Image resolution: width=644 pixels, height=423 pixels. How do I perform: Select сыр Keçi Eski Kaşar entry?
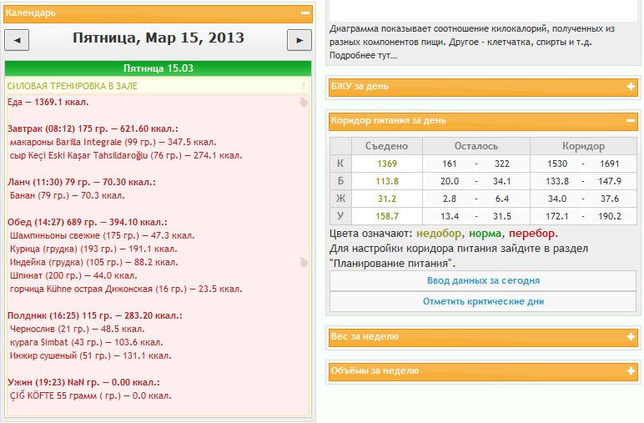click(126, 156)
